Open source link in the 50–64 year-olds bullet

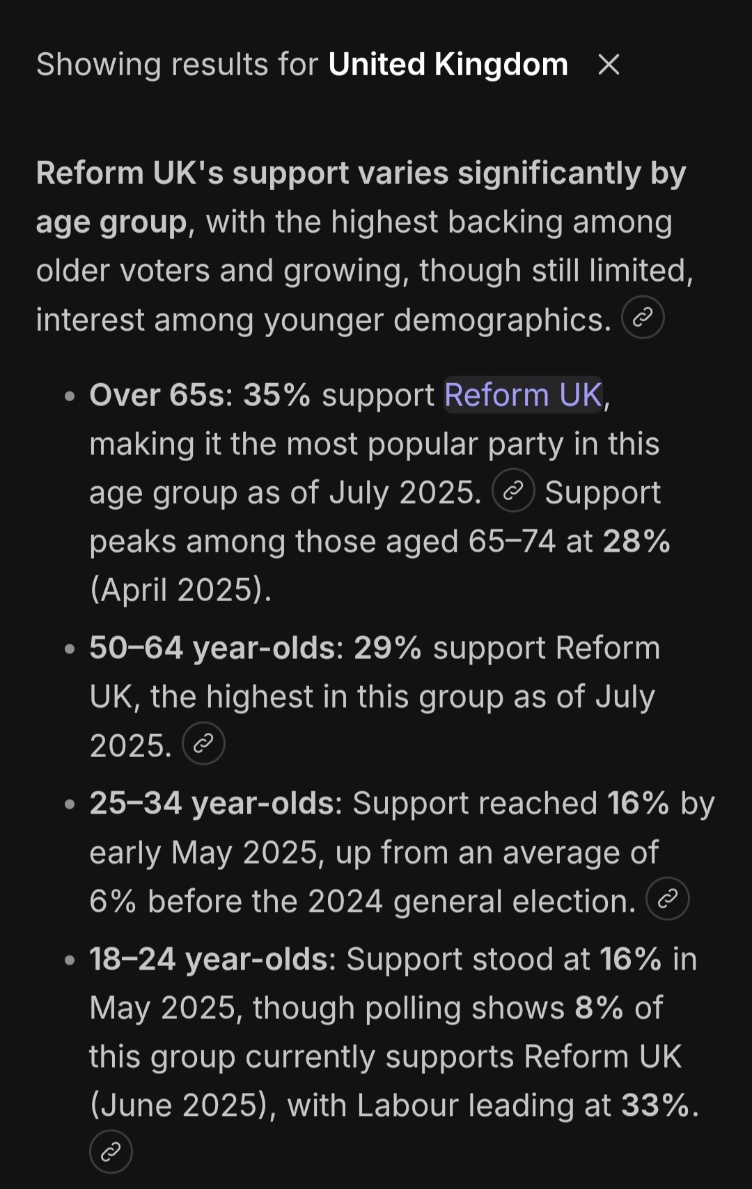(x=203, y=744)
